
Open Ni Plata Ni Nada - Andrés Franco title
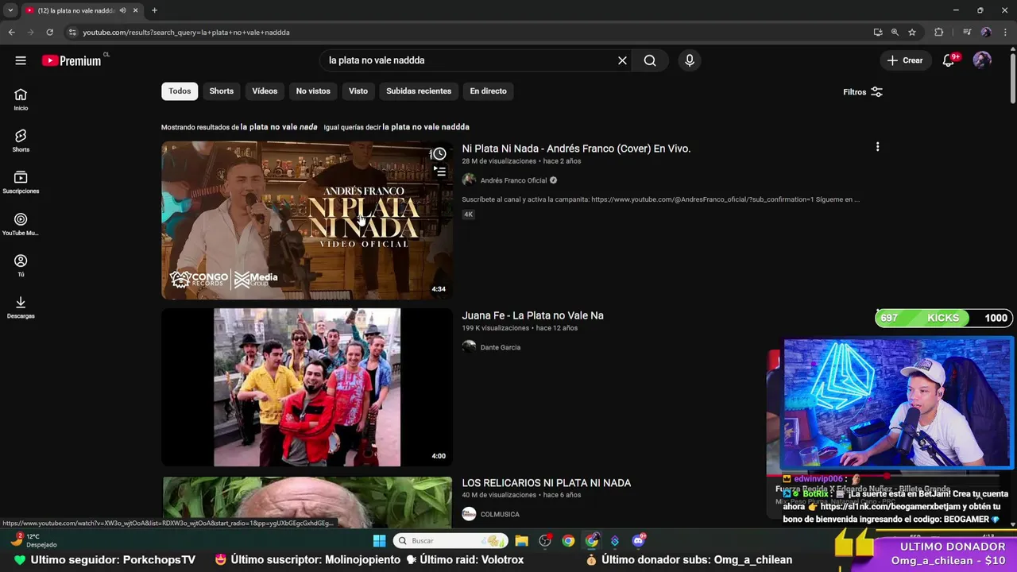pos(576,149)
